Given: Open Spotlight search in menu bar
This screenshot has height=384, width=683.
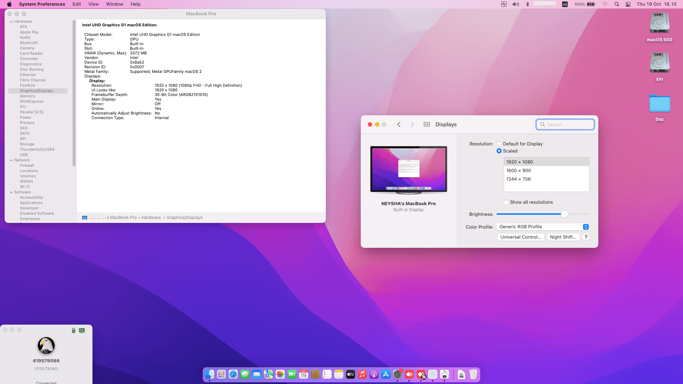Looking at the screenshot, I should pos(617,4).
